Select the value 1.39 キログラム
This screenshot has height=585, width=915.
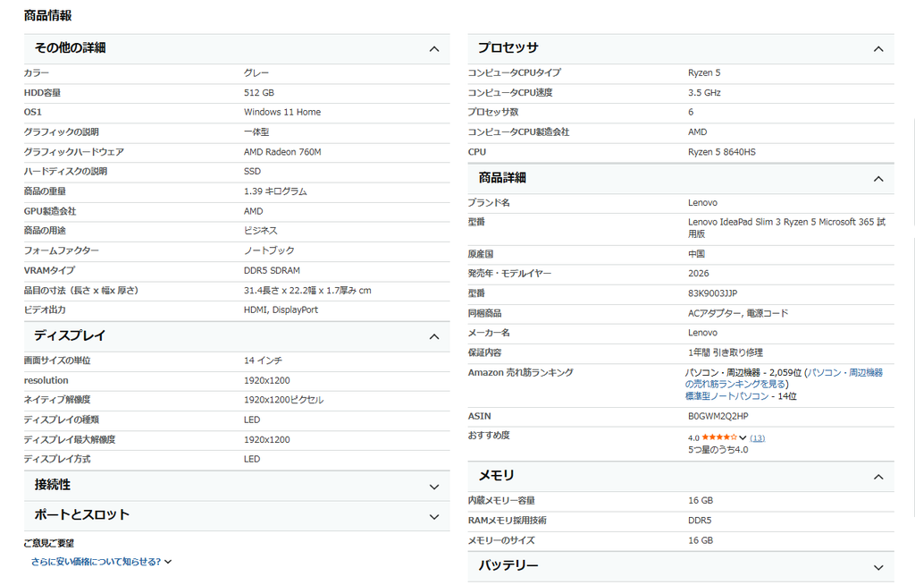click(275, 191)
